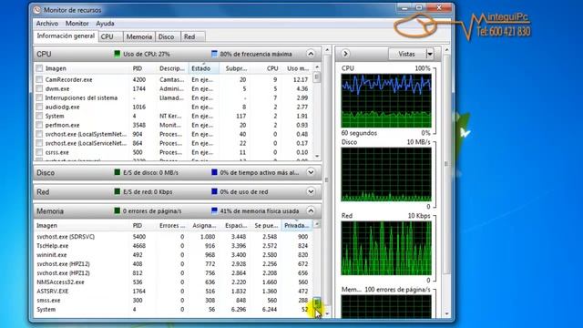Check the System process checkbox in CPU list
The image size is (583, 328).
pyautogui.click(x=39, y=116)
